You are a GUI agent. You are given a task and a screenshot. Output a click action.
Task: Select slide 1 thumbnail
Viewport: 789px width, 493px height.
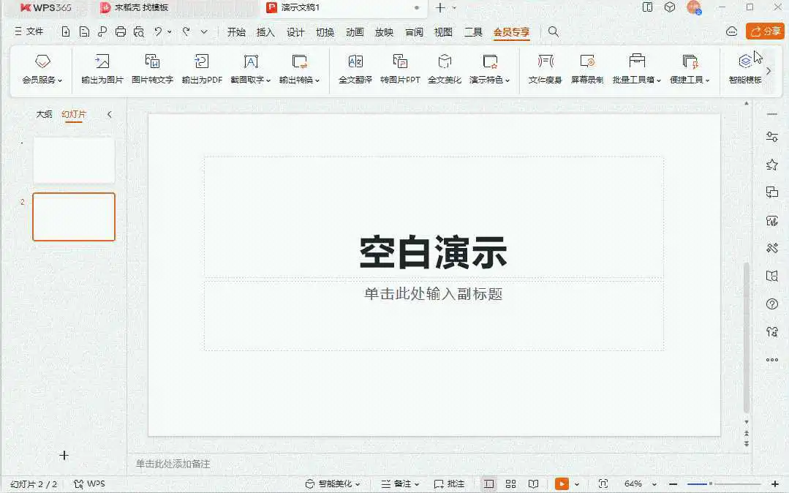[x=74, y=160]
